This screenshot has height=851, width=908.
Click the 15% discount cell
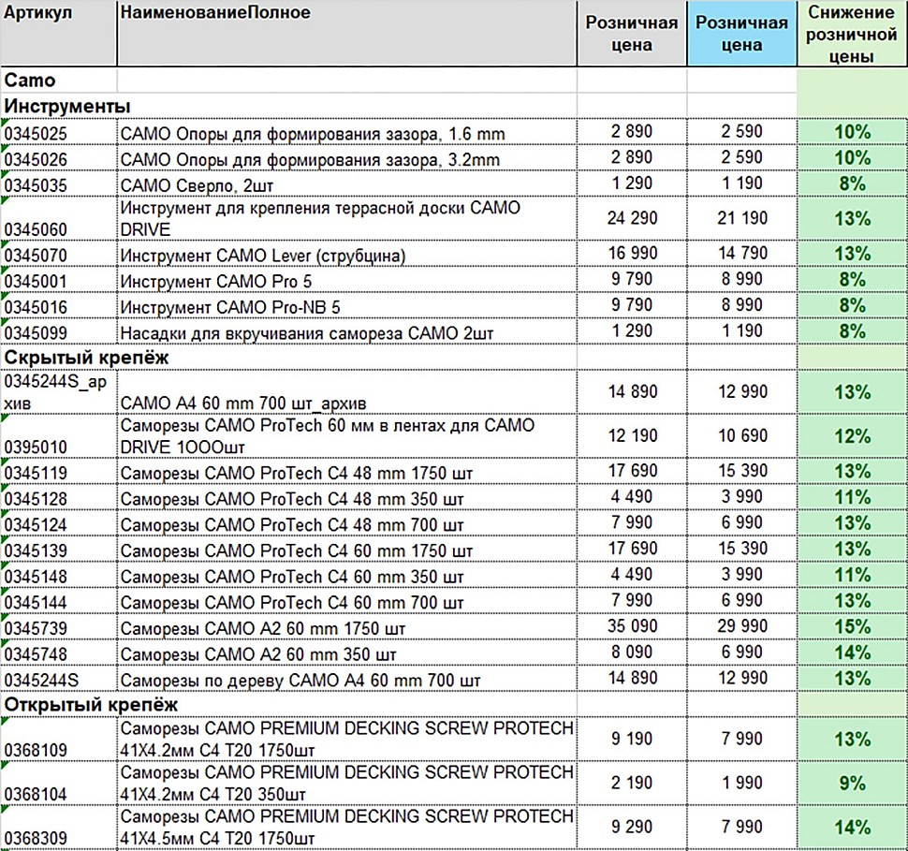852,627
